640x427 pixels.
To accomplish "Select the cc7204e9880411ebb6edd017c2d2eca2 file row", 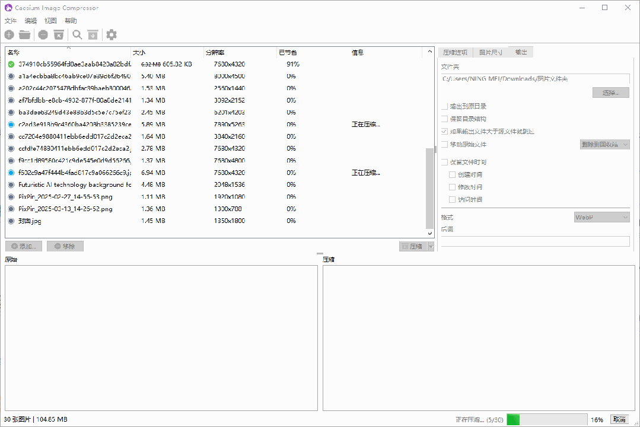I will pyautogui.click(x=214, y=137).
